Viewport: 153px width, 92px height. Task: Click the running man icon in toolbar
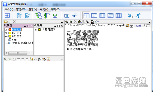point(138,16)
